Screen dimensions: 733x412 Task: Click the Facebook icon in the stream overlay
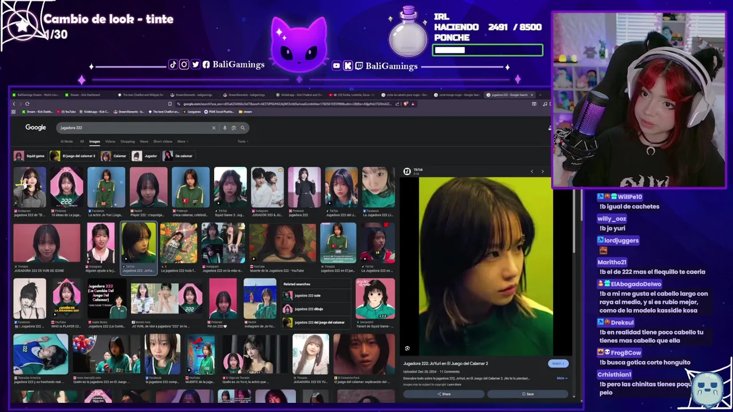[206, 65]
